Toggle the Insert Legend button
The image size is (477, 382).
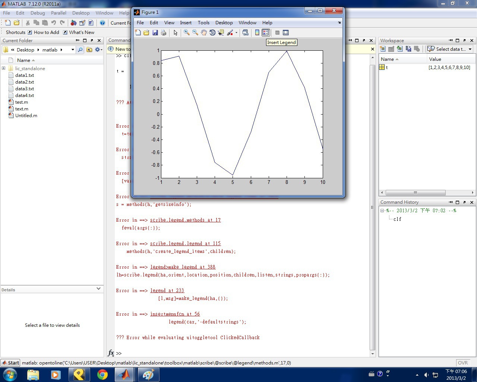[265, 33]
